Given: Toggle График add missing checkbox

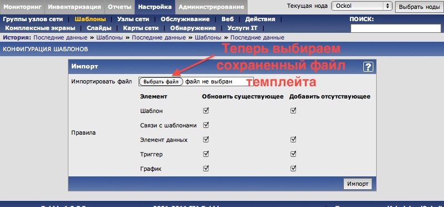Looking at the screenshot, I should pos(293,169).
